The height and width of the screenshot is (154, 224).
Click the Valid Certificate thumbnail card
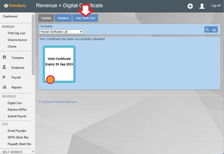point(59,64)
